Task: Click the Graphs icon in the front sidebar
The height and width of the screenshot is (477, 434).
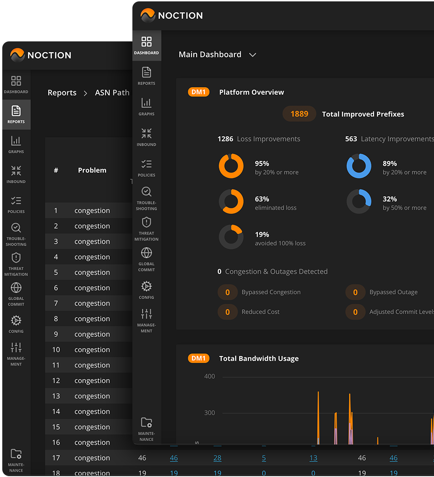Action: coord(146,106)
